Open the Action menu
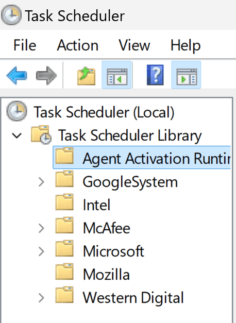236x323 pixels. pos(78,45)
